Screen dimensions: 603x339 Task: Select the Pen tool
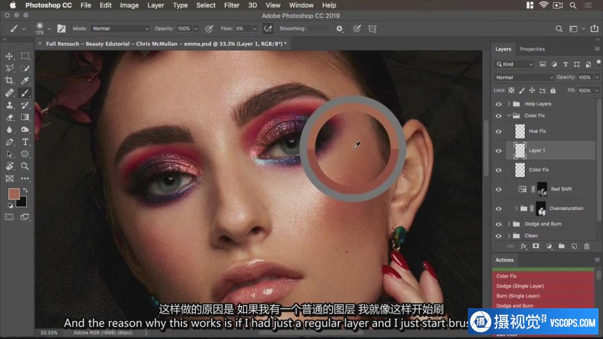pos(9,142)
